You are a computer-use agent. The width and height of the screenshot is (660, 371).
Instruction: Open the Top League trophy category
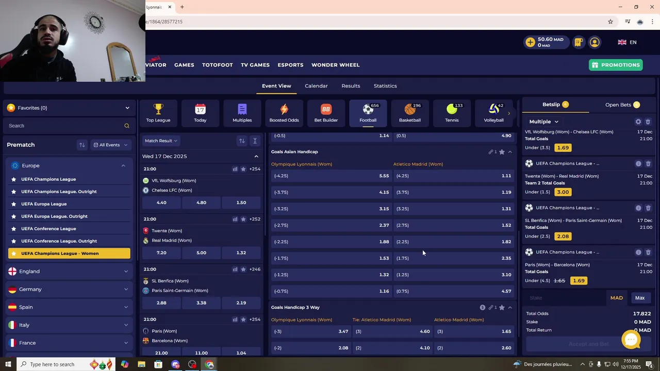(158, 113)
